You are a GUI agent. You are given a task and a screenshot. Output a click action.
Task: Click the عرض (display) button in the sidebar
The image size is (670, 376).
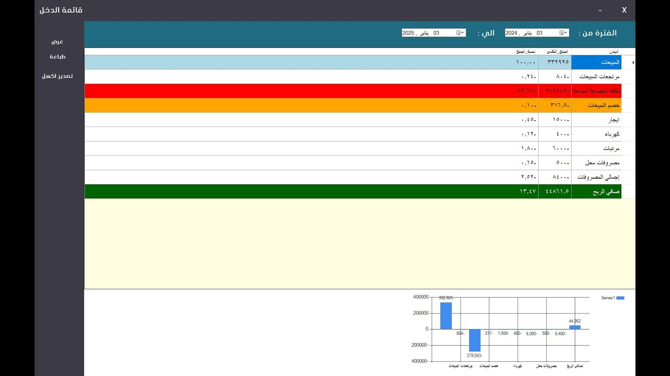pos(57,42)
